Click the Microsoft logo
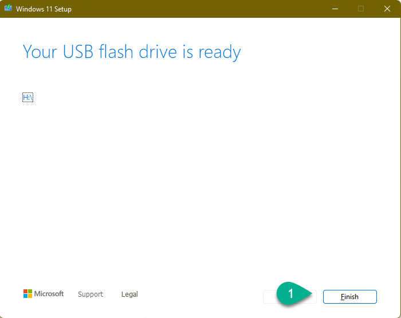Viewport: 401px width, 318px height. (44, 294)
